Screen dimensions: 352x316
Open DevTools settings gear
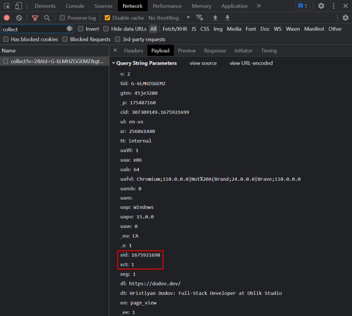321,6
